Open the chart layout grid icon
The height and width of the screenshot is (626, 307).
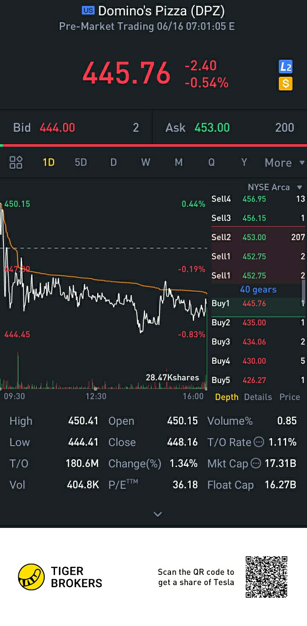(16, 162)
